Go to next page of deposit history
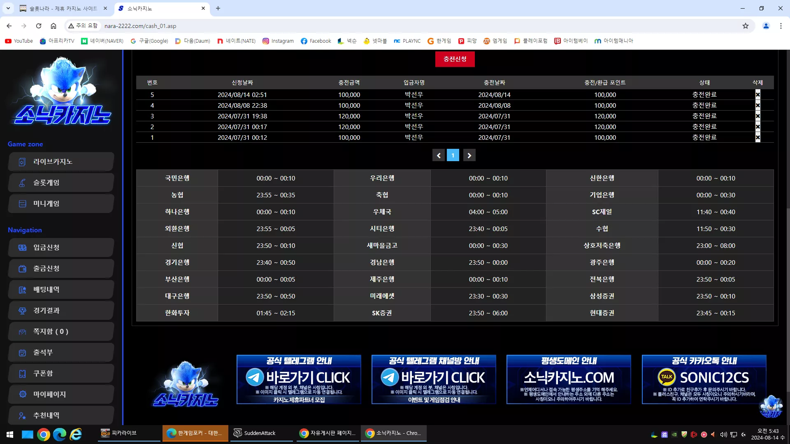The image size is (790, 444). pyautogui.click(x=469, y=155)
